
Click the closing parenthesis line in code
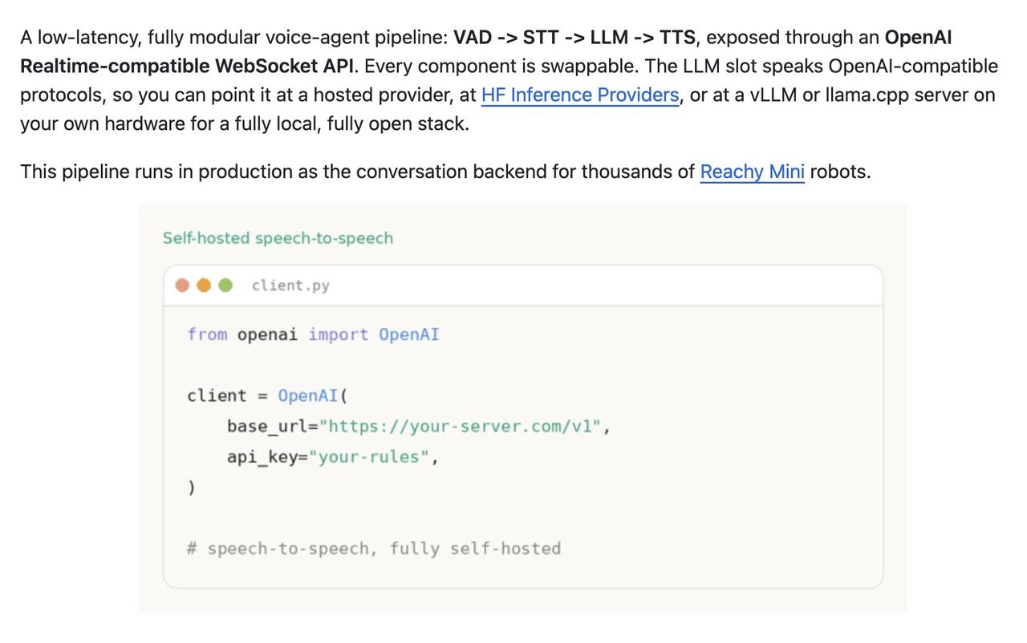191,487
